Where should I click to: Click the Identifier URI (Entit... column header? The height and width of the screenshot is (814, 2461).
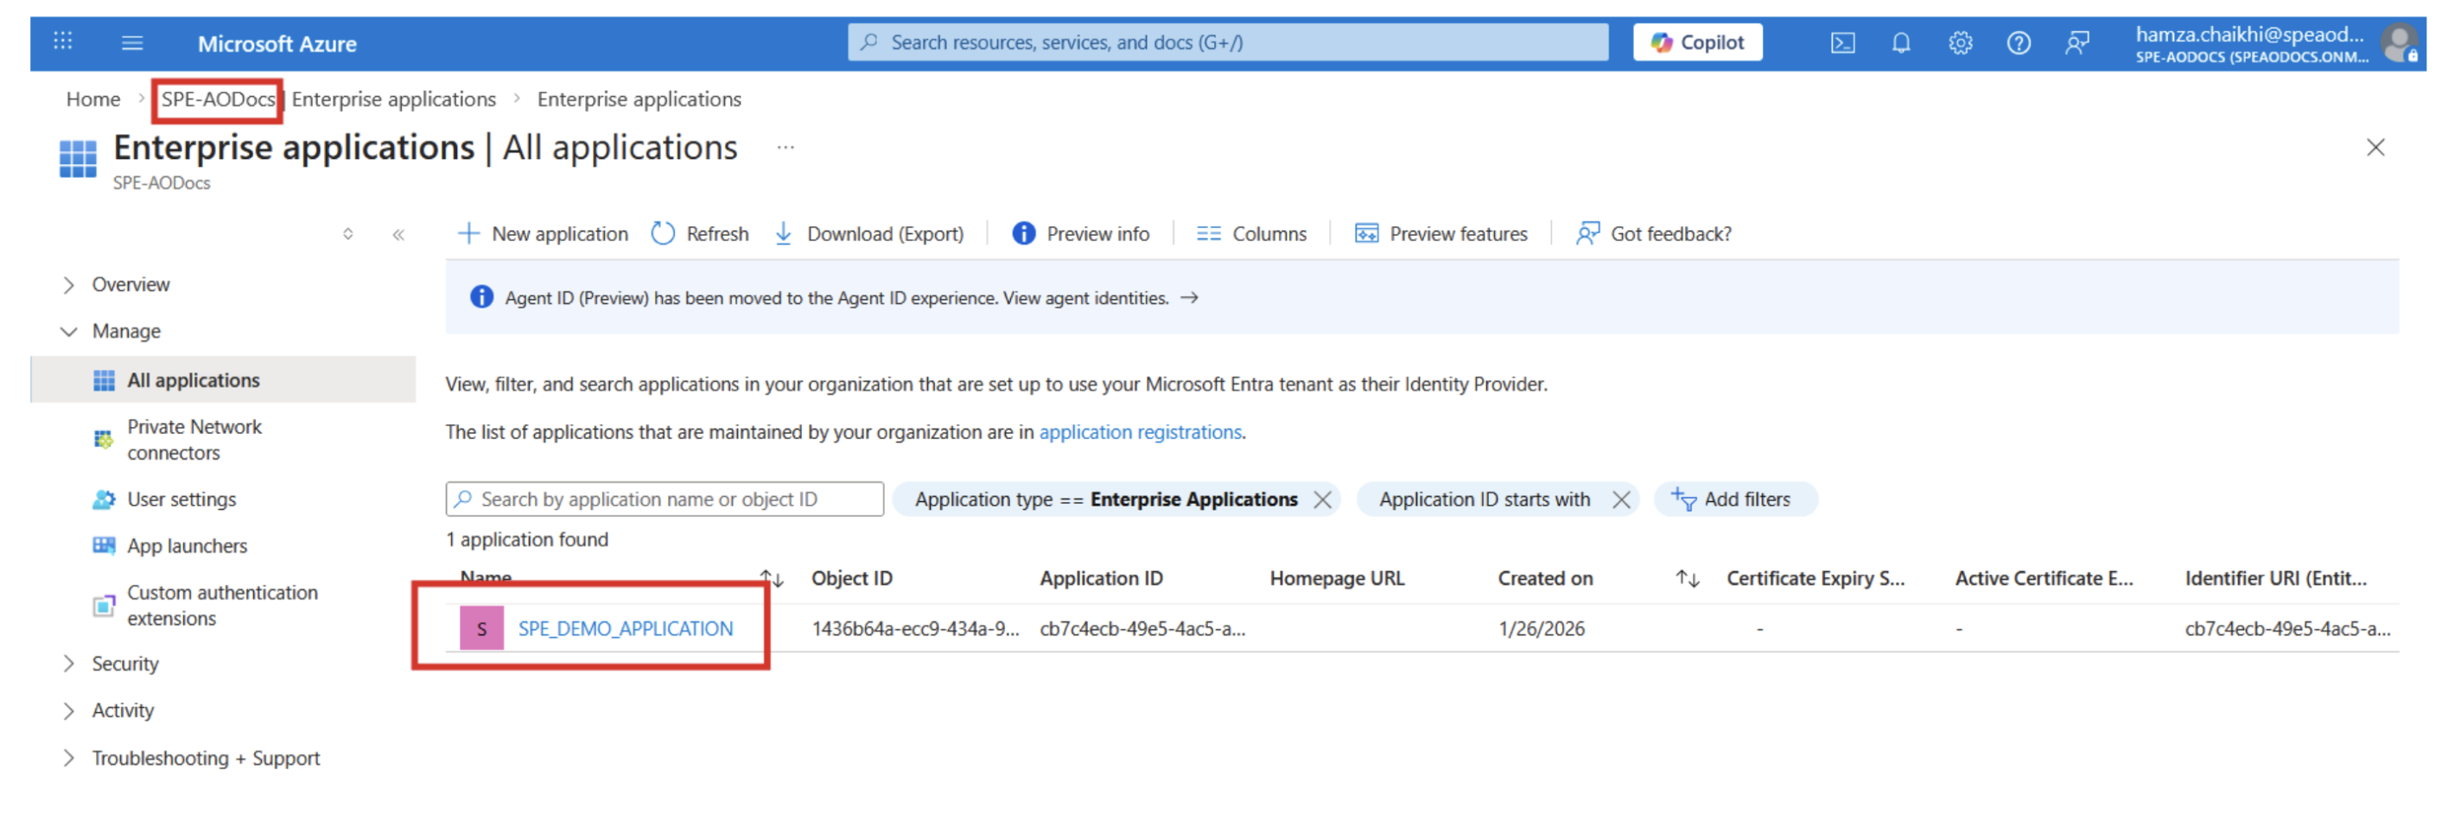[2276, 579]
